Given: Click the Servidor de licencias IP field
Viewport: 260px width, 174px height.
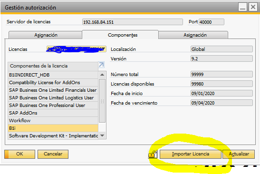Looking at the screenshot, I should [x=133, y=22].
